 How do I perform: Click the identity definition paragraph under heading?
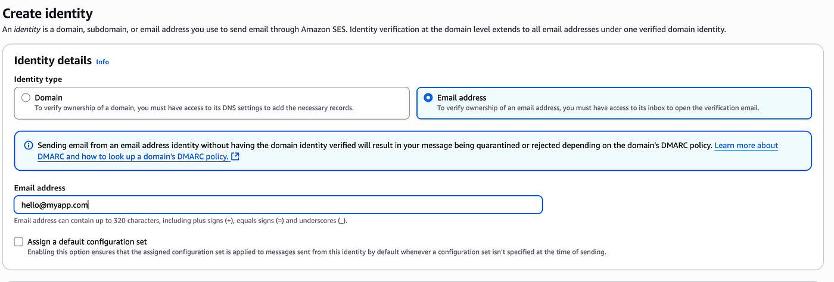(364, 29)
